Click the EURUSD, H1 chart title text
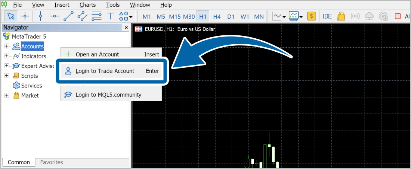This screenshot has width=411, height=169. point(180,29)
